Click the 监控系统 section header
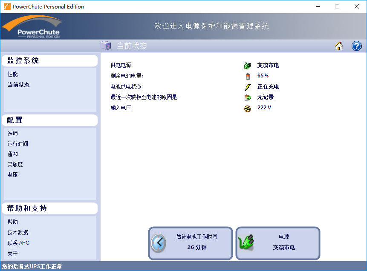367x271 pixels. pos(49,61)
